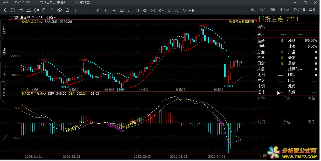321x161 pixels.
Task: Click the back arrow in the toolbar
Action: (x=5, y=10)
